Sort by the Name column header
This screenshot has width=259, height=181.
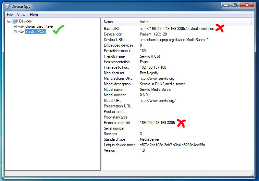(x=120, y=22)
